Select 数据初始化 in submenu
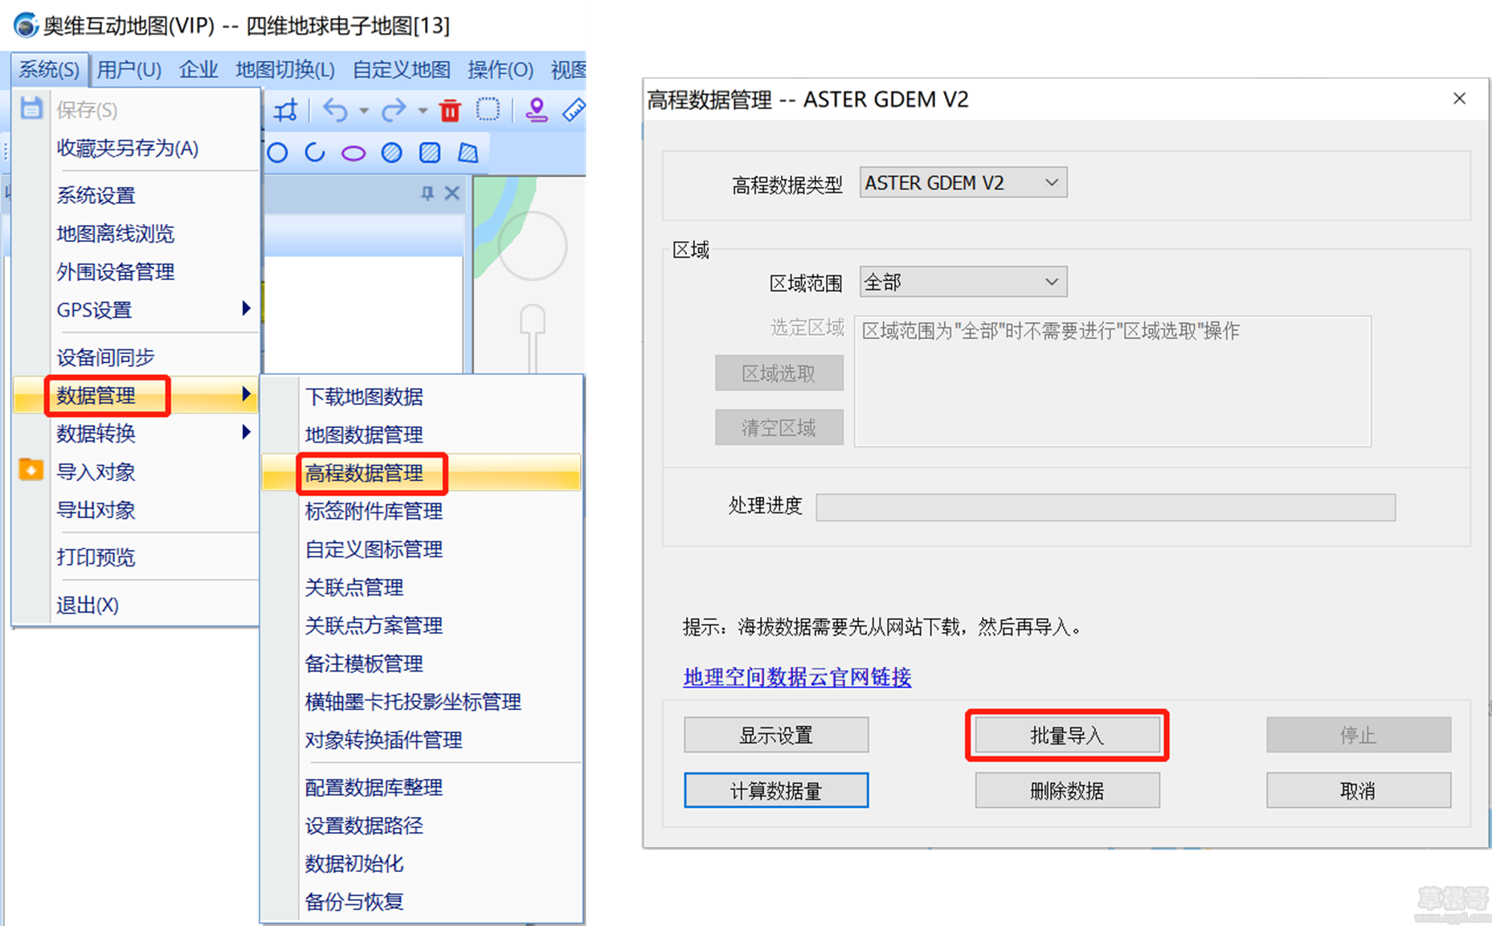The height and width of the screenshot is (926, 1492). [421, 863]
